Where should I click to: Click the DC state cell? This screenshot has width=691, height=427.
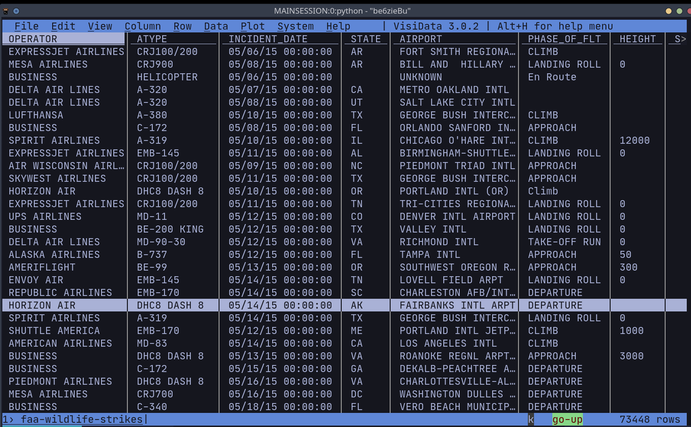pos(356,393)
